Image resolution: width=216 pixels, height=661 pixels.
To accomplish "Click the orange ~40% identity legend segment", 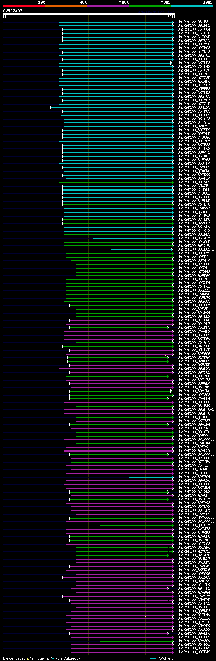I will point(66,6).
